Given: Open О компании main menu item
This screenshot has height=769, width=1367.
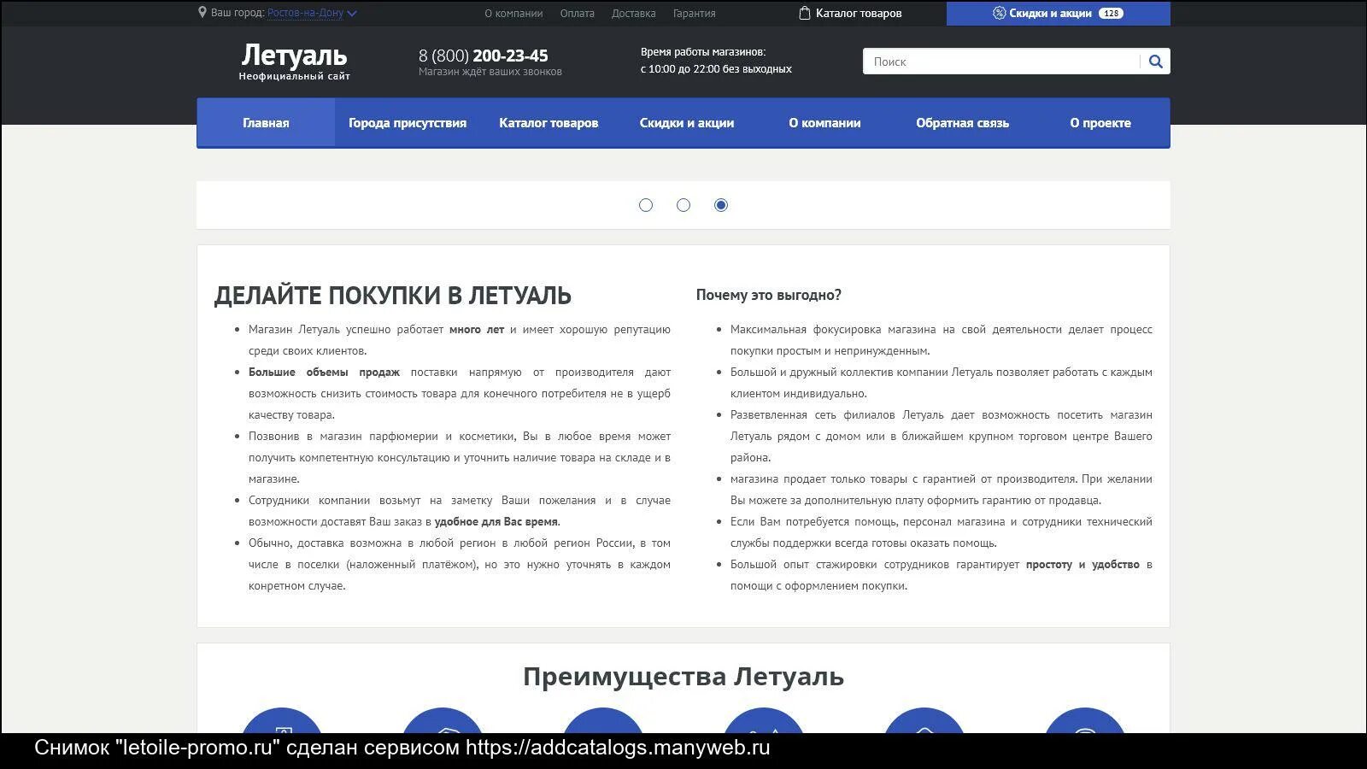Looking at the screenshot, I should (824, 123).
